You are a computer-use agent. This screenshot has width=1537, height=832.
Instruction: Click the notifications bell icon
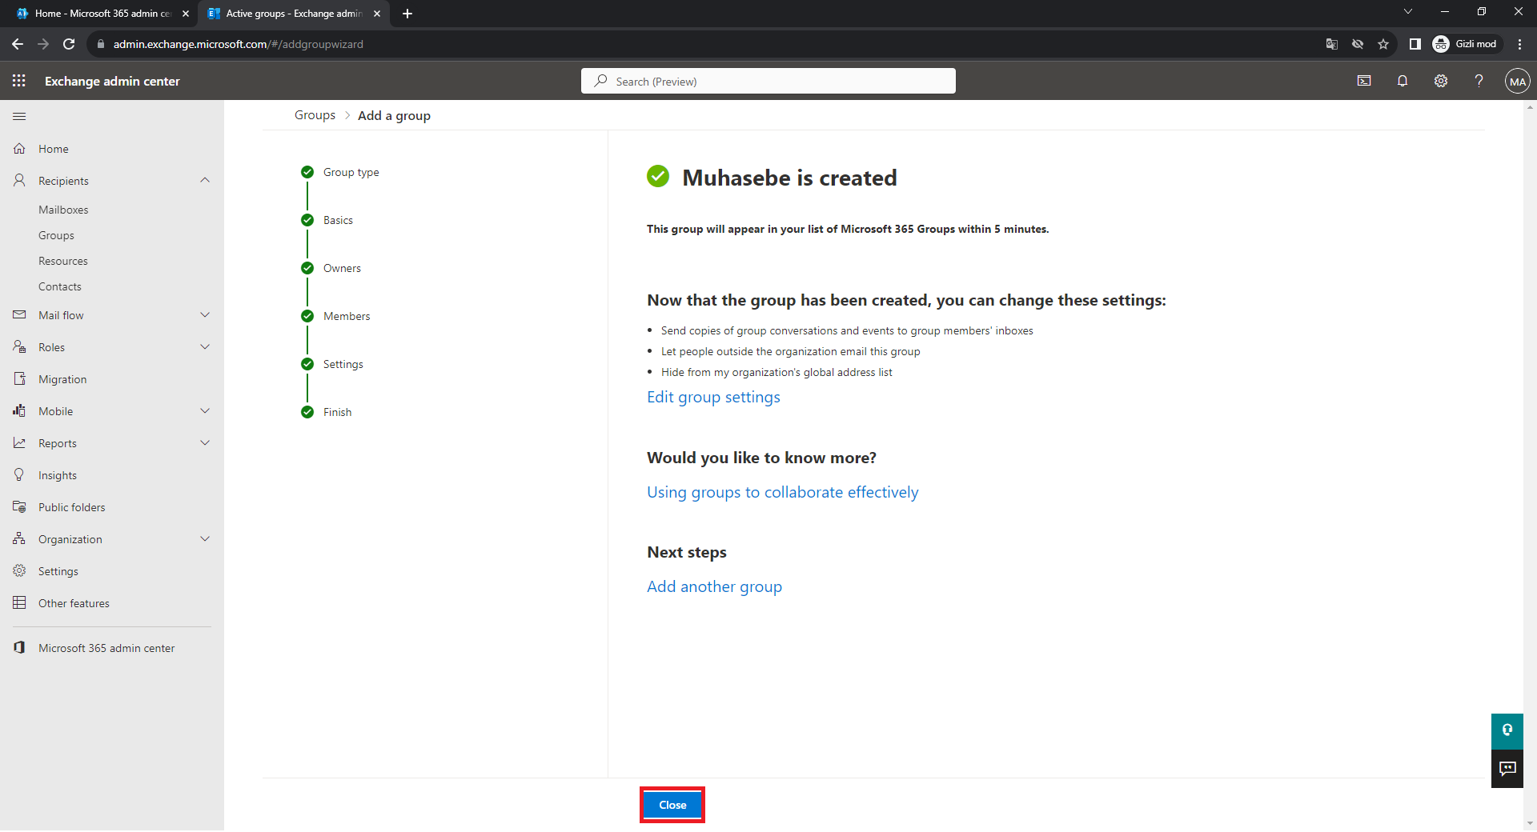coord(1402,81)
